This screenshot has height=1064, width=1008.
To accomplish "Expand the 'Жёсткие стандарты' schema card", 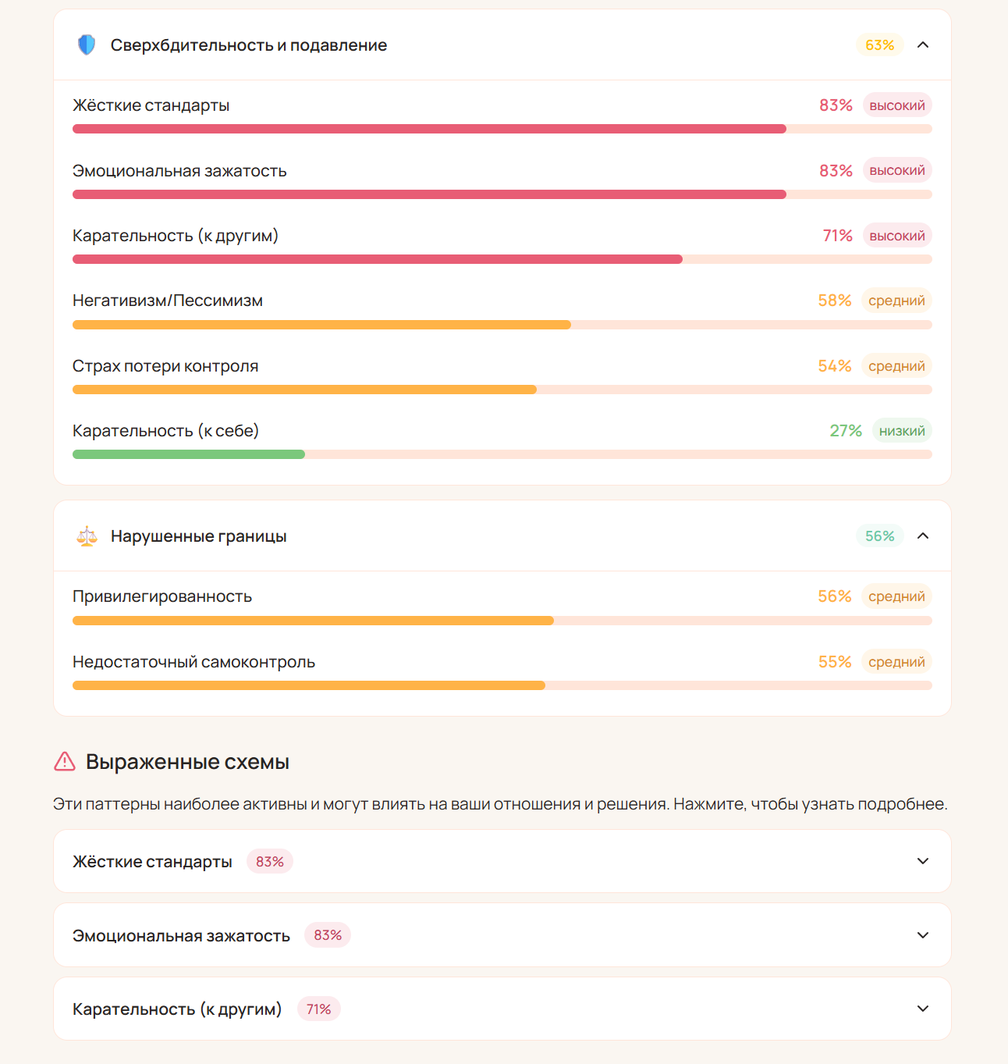I will (x=923, y=861).
